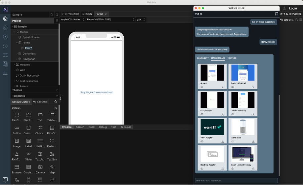This screenshot has width=303, height=185.
Task: Select Form1 in the project tree
Action: [x=29, y=48]
